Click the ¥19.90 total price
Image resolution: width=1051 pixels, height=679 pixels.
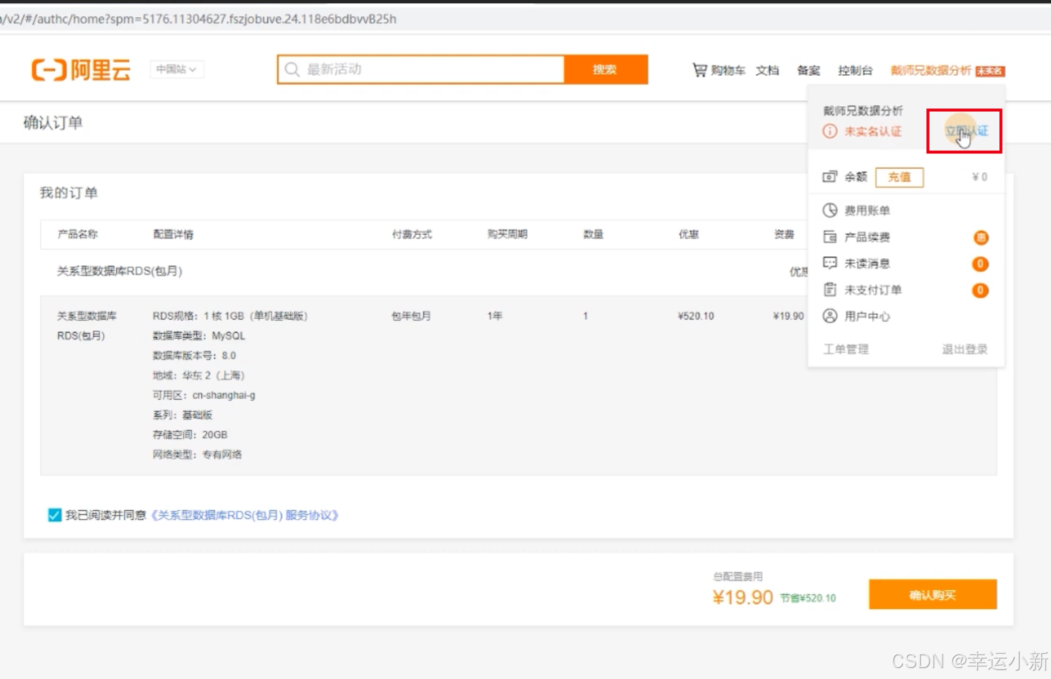[742, 598]
